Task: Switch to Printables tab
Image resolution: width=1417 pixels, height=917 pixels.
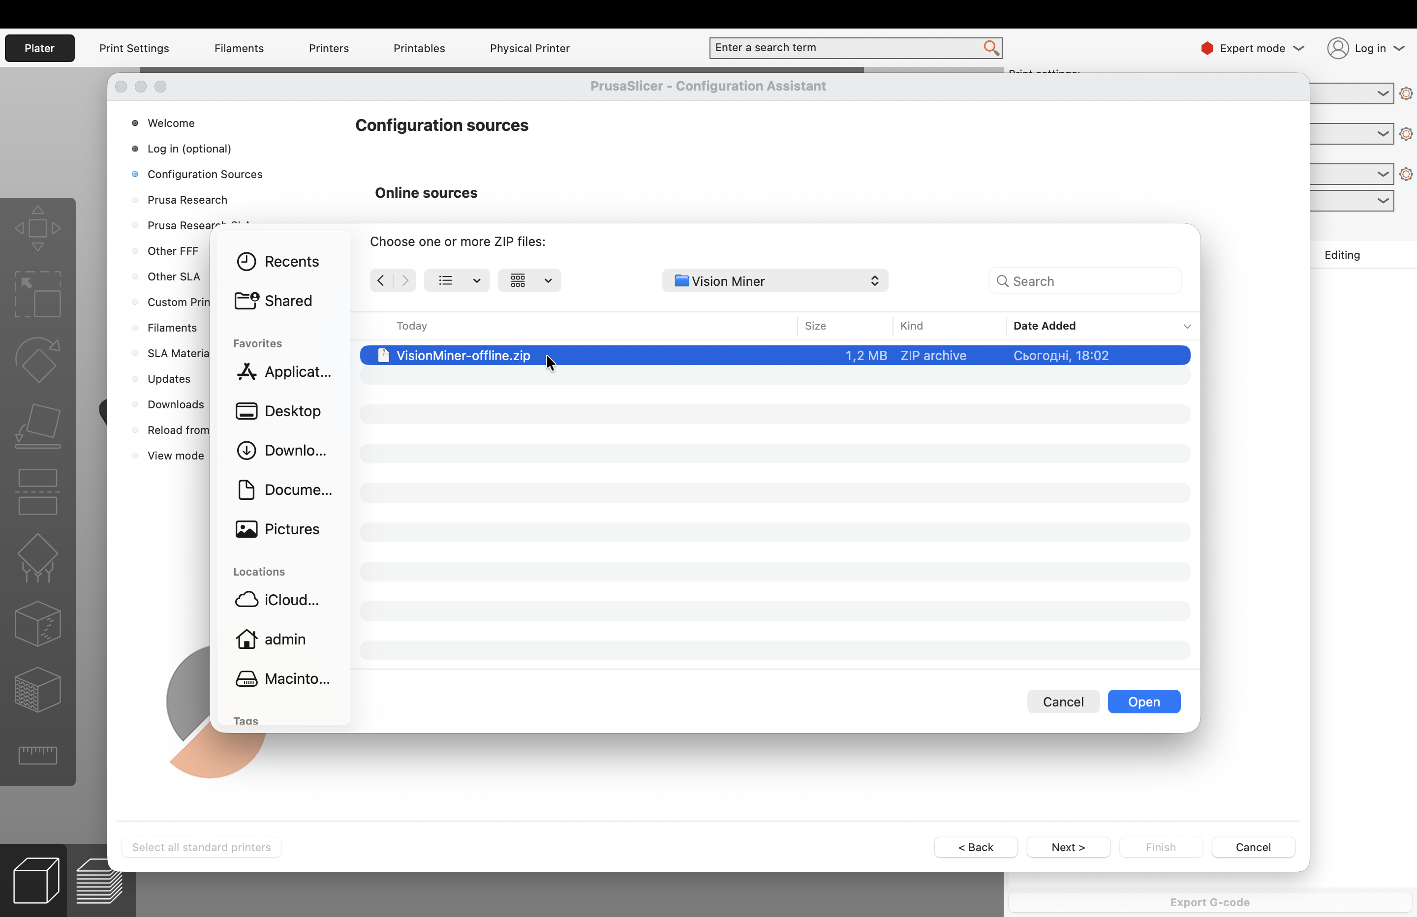Action: 419,48
